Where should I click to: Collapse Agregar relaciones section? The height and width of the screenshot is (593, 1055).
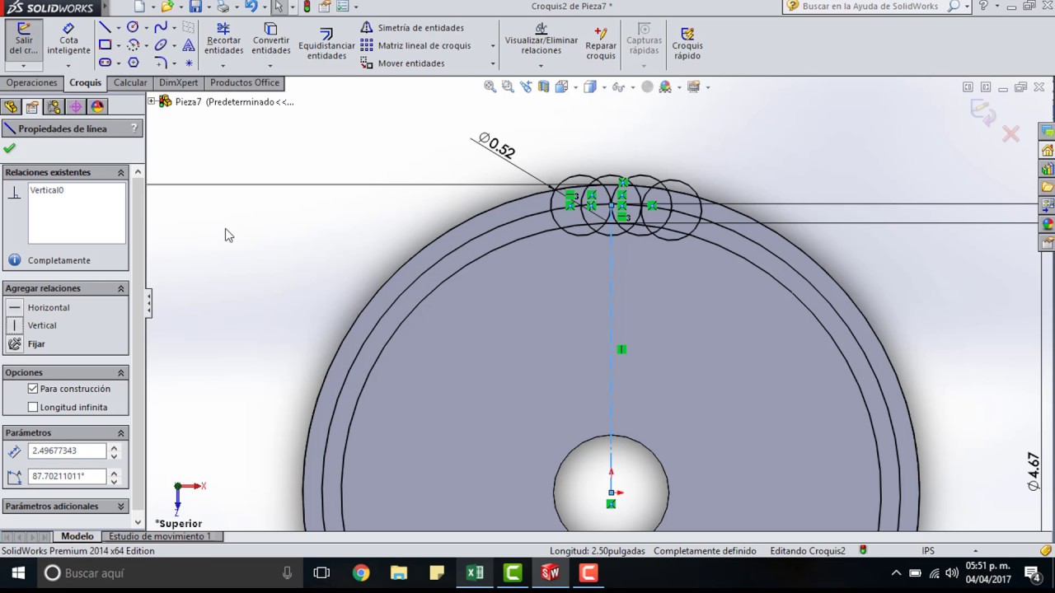click(121, 288)
